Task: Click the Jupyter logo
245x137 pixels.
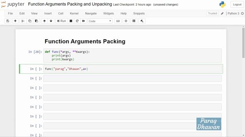Action: [13, 4]
